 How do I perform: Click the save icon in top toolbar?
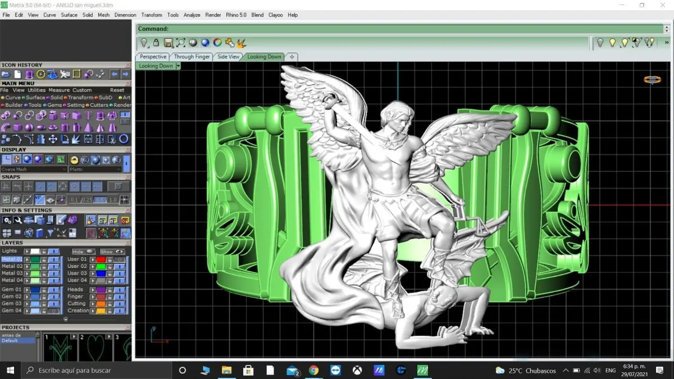[x=168, y=43]
